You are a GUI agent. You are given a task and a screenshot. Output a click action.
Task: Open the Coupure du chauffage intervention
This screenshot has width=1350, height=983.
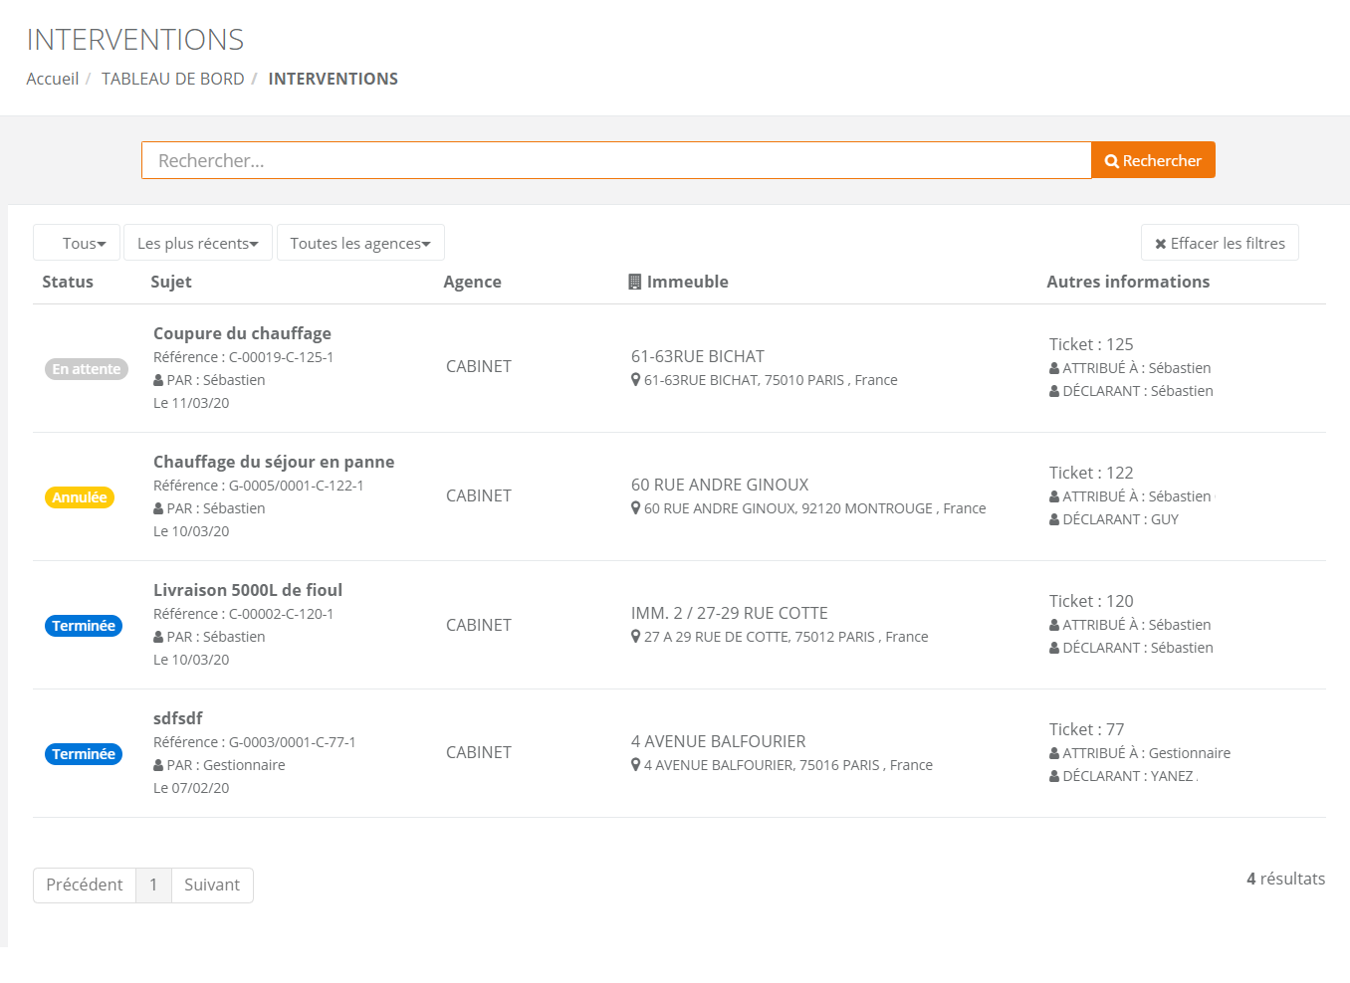(x=242, y=333)
